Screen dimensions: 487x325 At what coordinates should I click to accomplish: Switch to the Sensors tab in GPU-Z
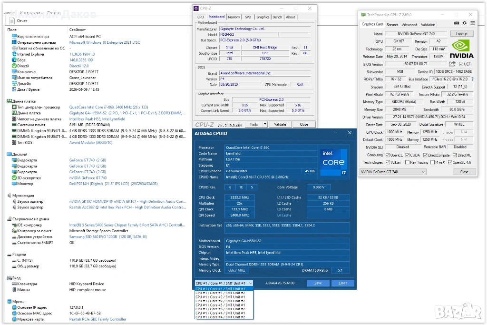point(392,24)
